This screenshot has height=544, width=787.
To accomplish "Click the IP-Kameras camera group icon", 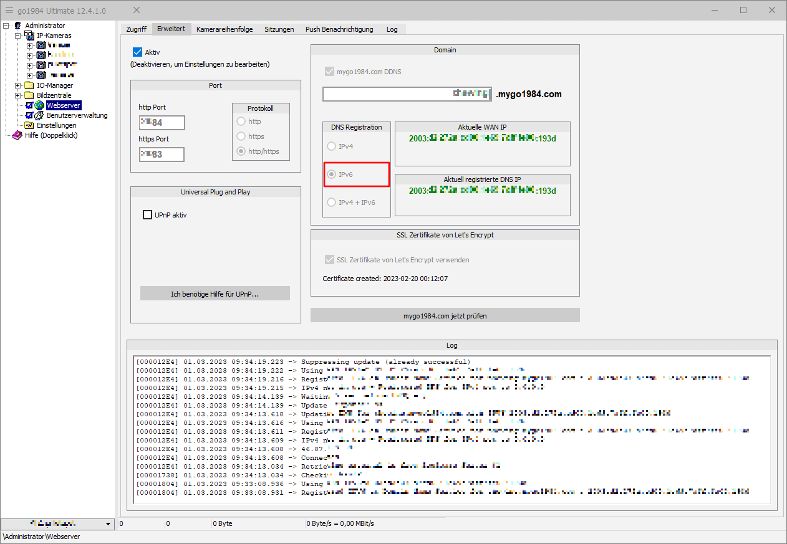I will [29, 36].
